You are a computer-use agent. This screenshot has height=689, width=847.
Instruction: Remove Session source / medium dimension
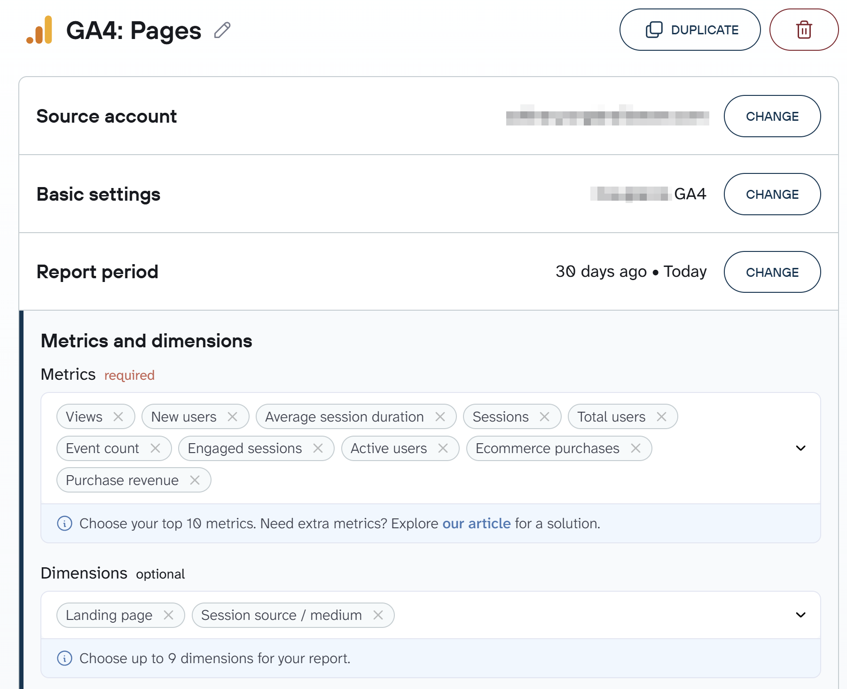click(378, 615)
